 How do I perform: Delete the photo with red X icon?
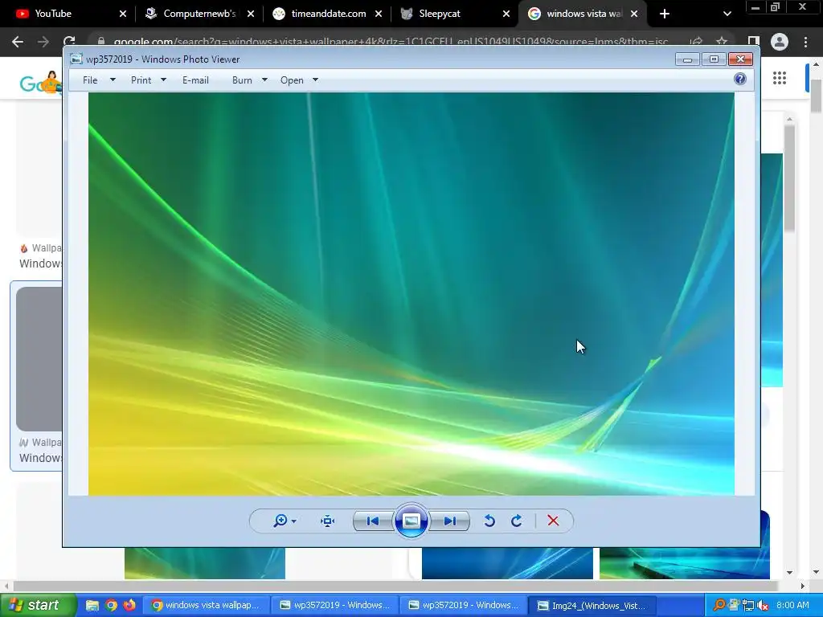553,521
